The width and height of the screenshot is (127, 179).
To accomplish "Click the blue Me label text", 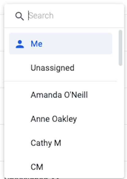I will point(37,44).
